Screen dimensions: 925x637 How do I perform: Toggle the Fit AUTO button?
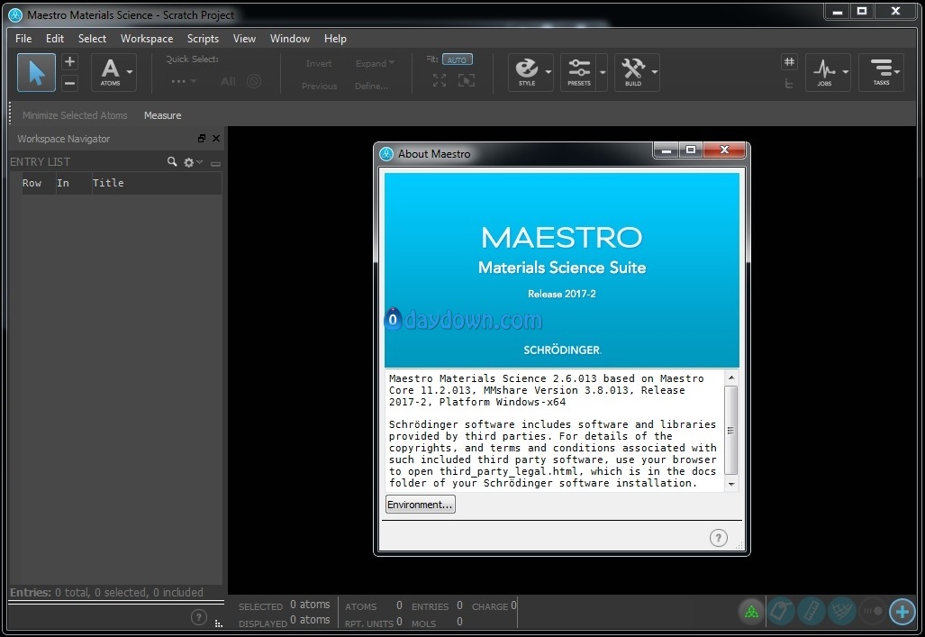(x=457, y=59)
